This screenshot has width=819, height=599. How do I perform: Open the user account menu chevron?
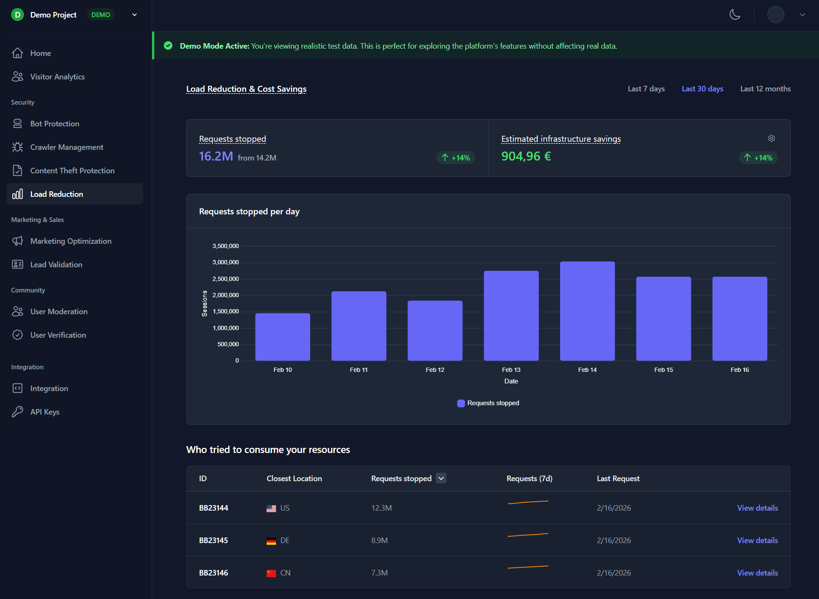[x=802, y=15]
